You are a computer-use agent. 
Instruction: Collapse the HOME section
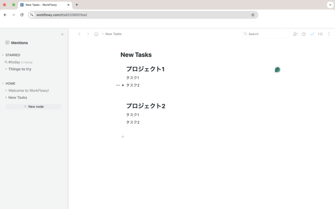3,84
